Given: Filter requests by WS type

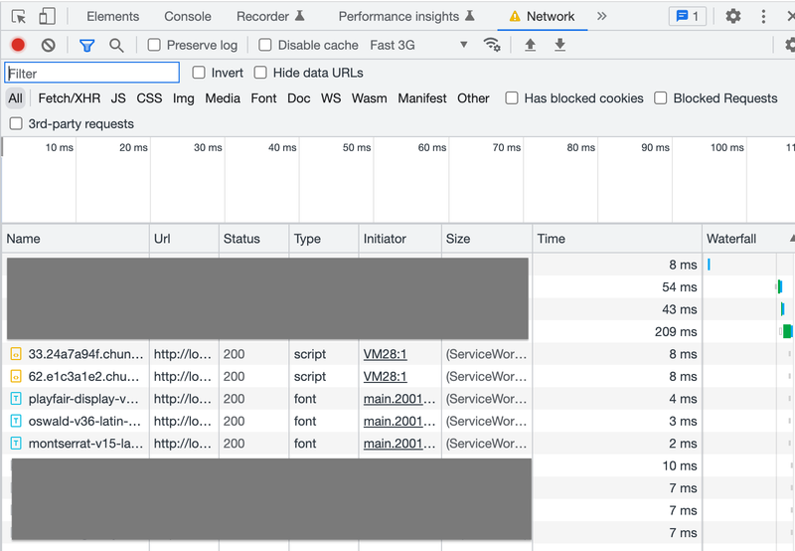Looking at the screenshot, I should pos(331,97).
